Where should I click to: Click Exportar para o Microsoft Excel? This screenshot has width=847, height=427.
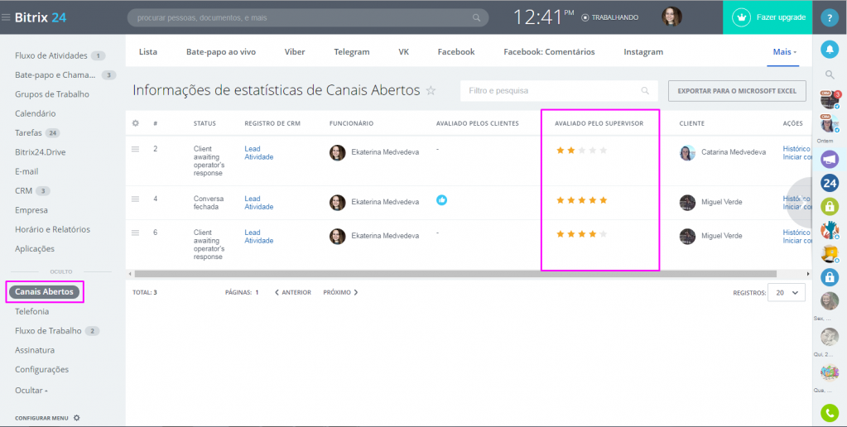coord(737,91)
